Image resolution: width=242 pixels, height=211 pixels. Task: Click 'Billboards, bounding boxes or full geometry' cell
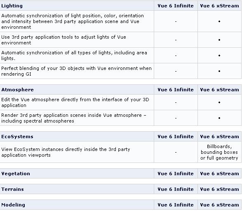click(x=219, y=152)
